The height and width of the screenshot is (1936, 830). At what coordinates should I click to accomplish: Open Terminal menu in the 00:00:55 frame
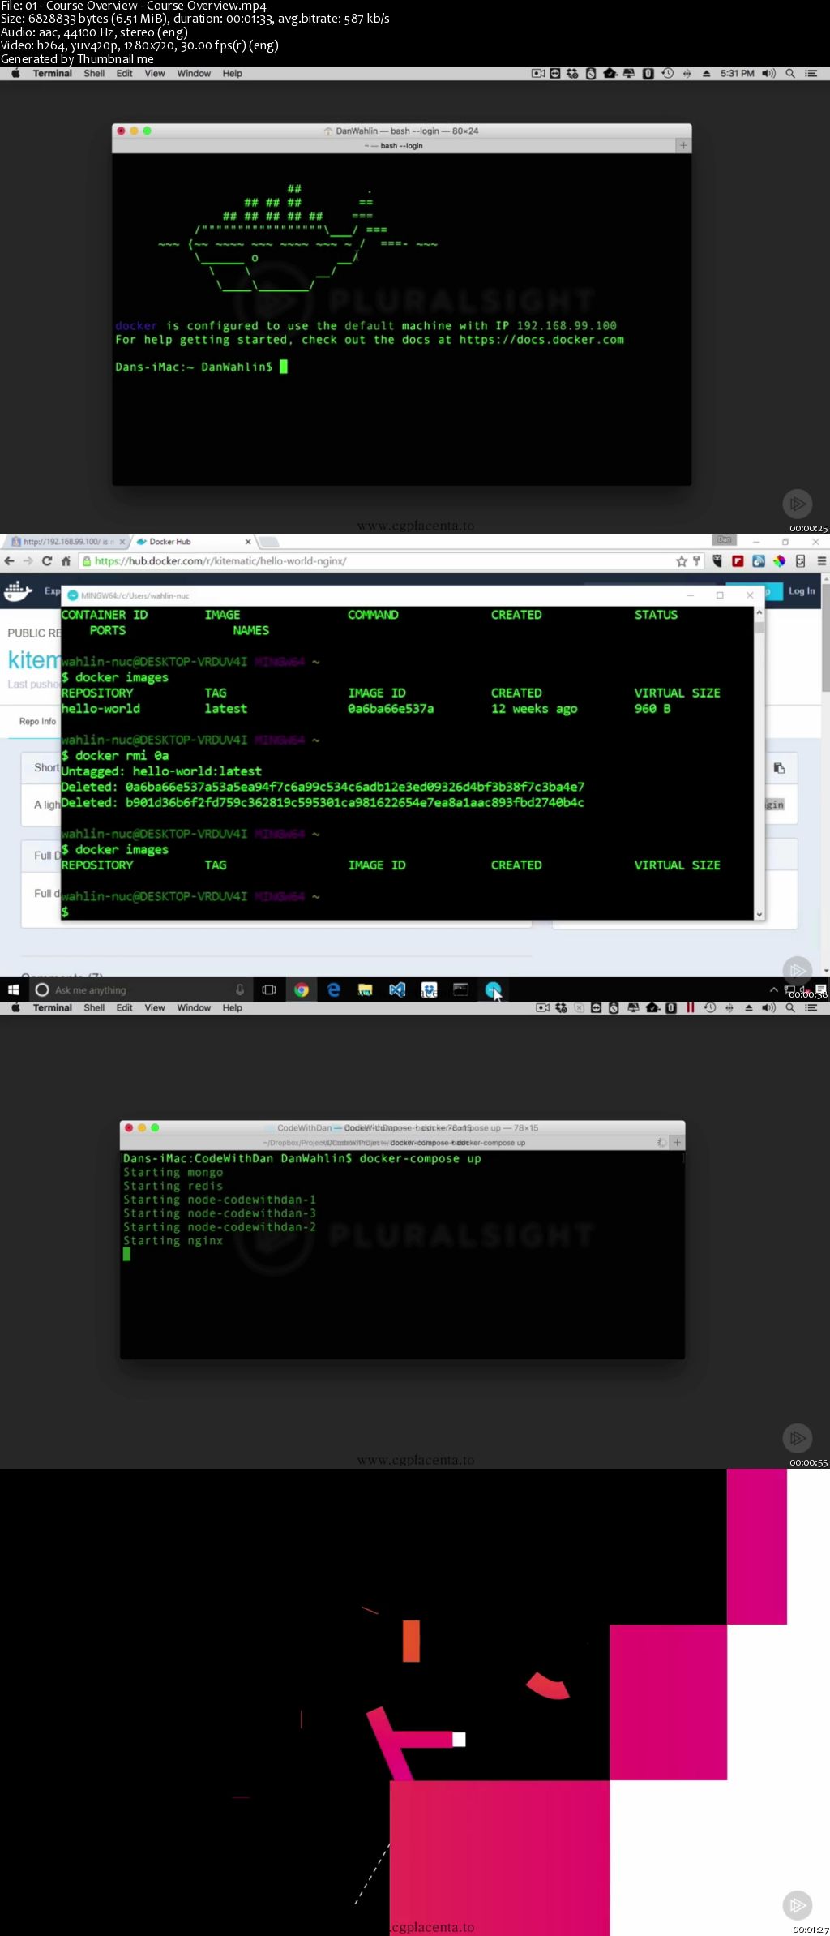coord(53,1008)
